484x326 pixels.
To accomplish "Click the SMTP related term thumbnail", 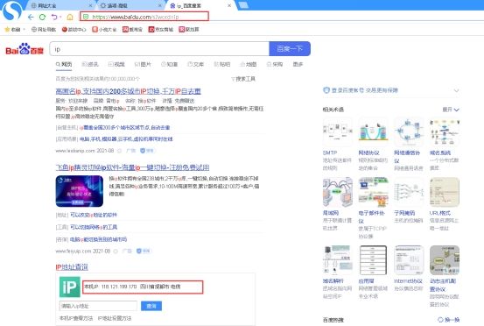I will [x=337, y=131].
